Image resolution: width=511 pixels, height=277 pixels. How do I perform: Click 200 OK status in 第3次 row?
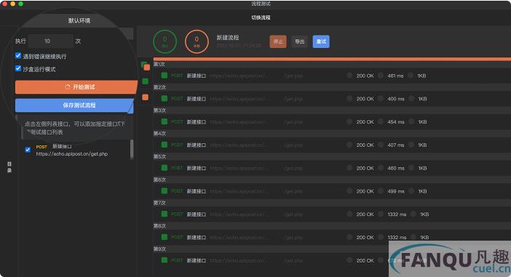click(365, 121)
